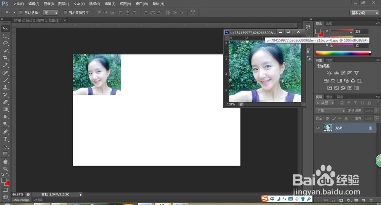Open the 滤镜(T) menu
The image size is (381, 205).
(x=110, y=4)
